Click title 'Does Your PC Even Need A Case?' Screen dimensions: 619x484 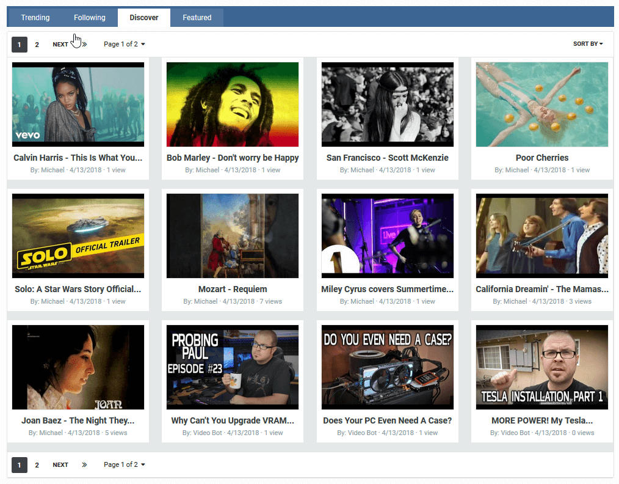(387, 420)
